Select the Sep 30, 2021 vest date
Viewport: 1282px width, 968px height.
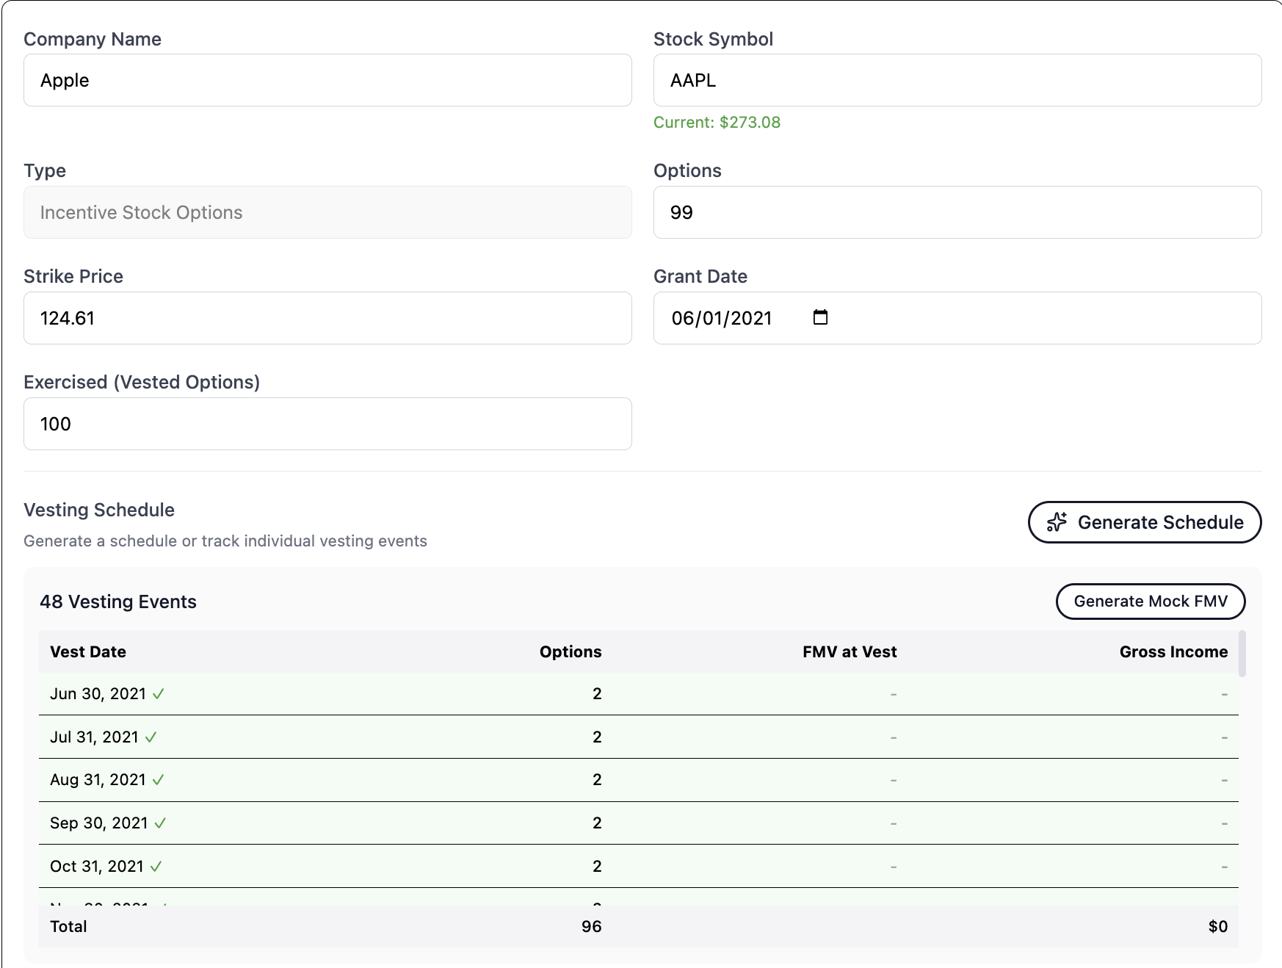[x=99, y=823]
